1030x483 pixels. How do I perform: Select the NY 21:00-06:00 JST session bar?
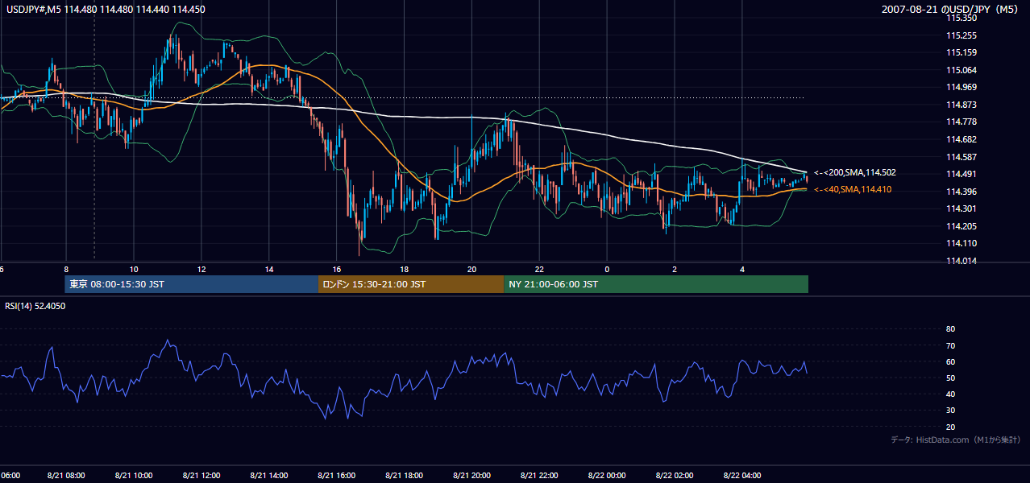(656, 284)
